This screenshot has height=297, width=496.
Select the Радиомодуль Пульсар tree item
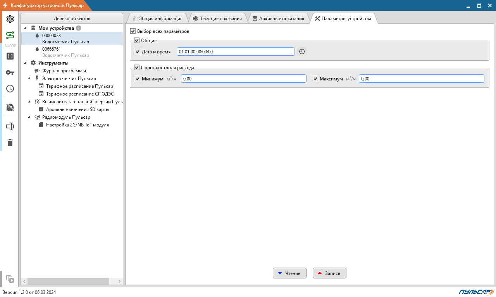(x=66, y=117)
